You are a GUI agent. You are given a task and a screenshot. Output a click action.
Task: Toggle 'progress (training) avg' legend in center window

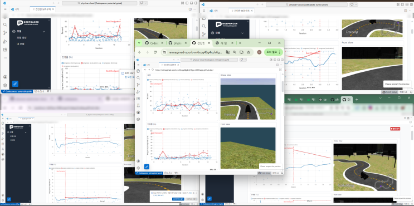pyautogui.click(x=154, y=129)
